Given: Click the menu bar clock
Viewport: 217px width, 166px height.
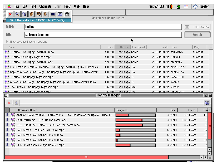Looking at the screenshot, I should pyautogui.click(x=159, y=6).
